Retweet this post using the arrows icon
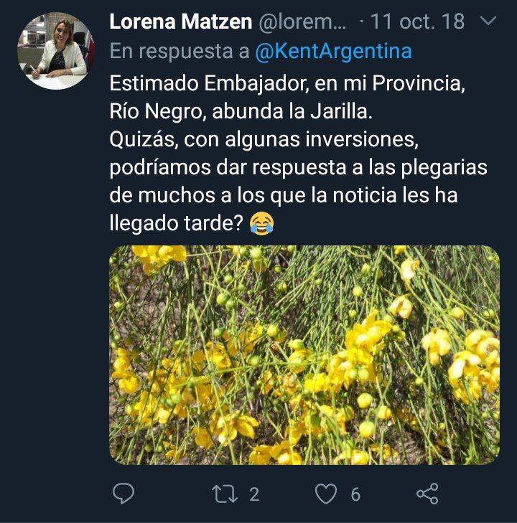 [x=225, y=494]
